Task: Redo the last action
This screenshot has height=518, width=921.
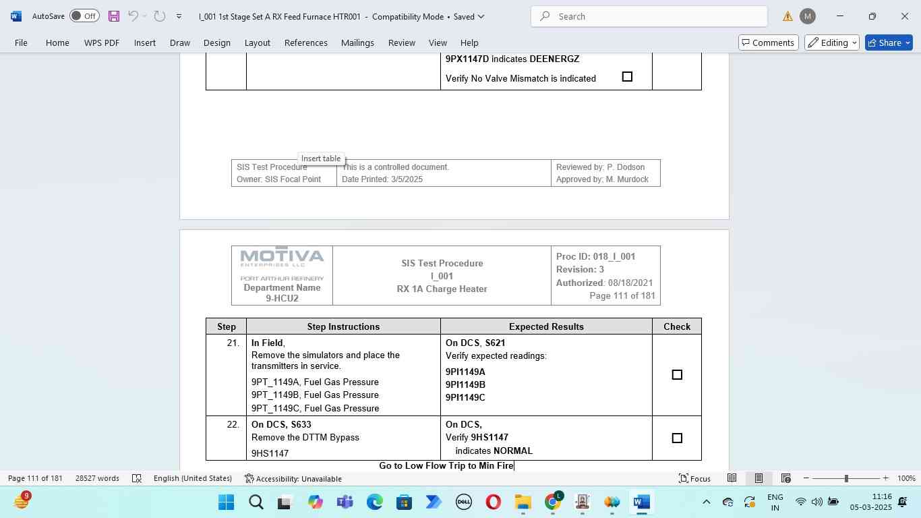Action: (x=160, y=16)
